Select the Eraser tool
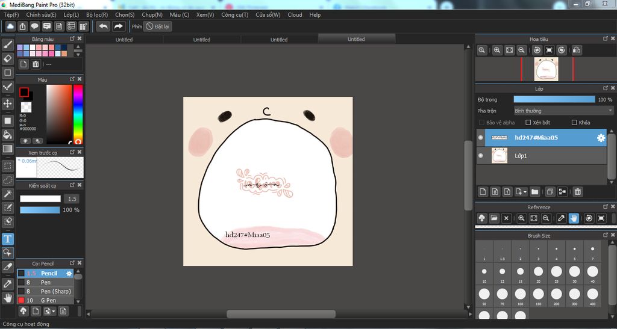The width and height of the screenshot is (617, 329). 8,58
